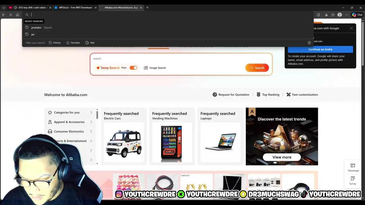
Task: Click the 'Welcome to Alibaba.com' text
Action: click(66, 95)
